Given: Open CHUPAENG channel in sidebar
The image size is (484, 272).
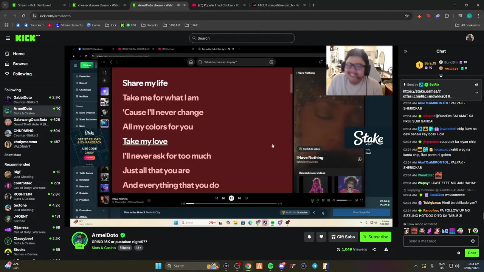Looking at the screenshot, I should (x=32, y=133).
